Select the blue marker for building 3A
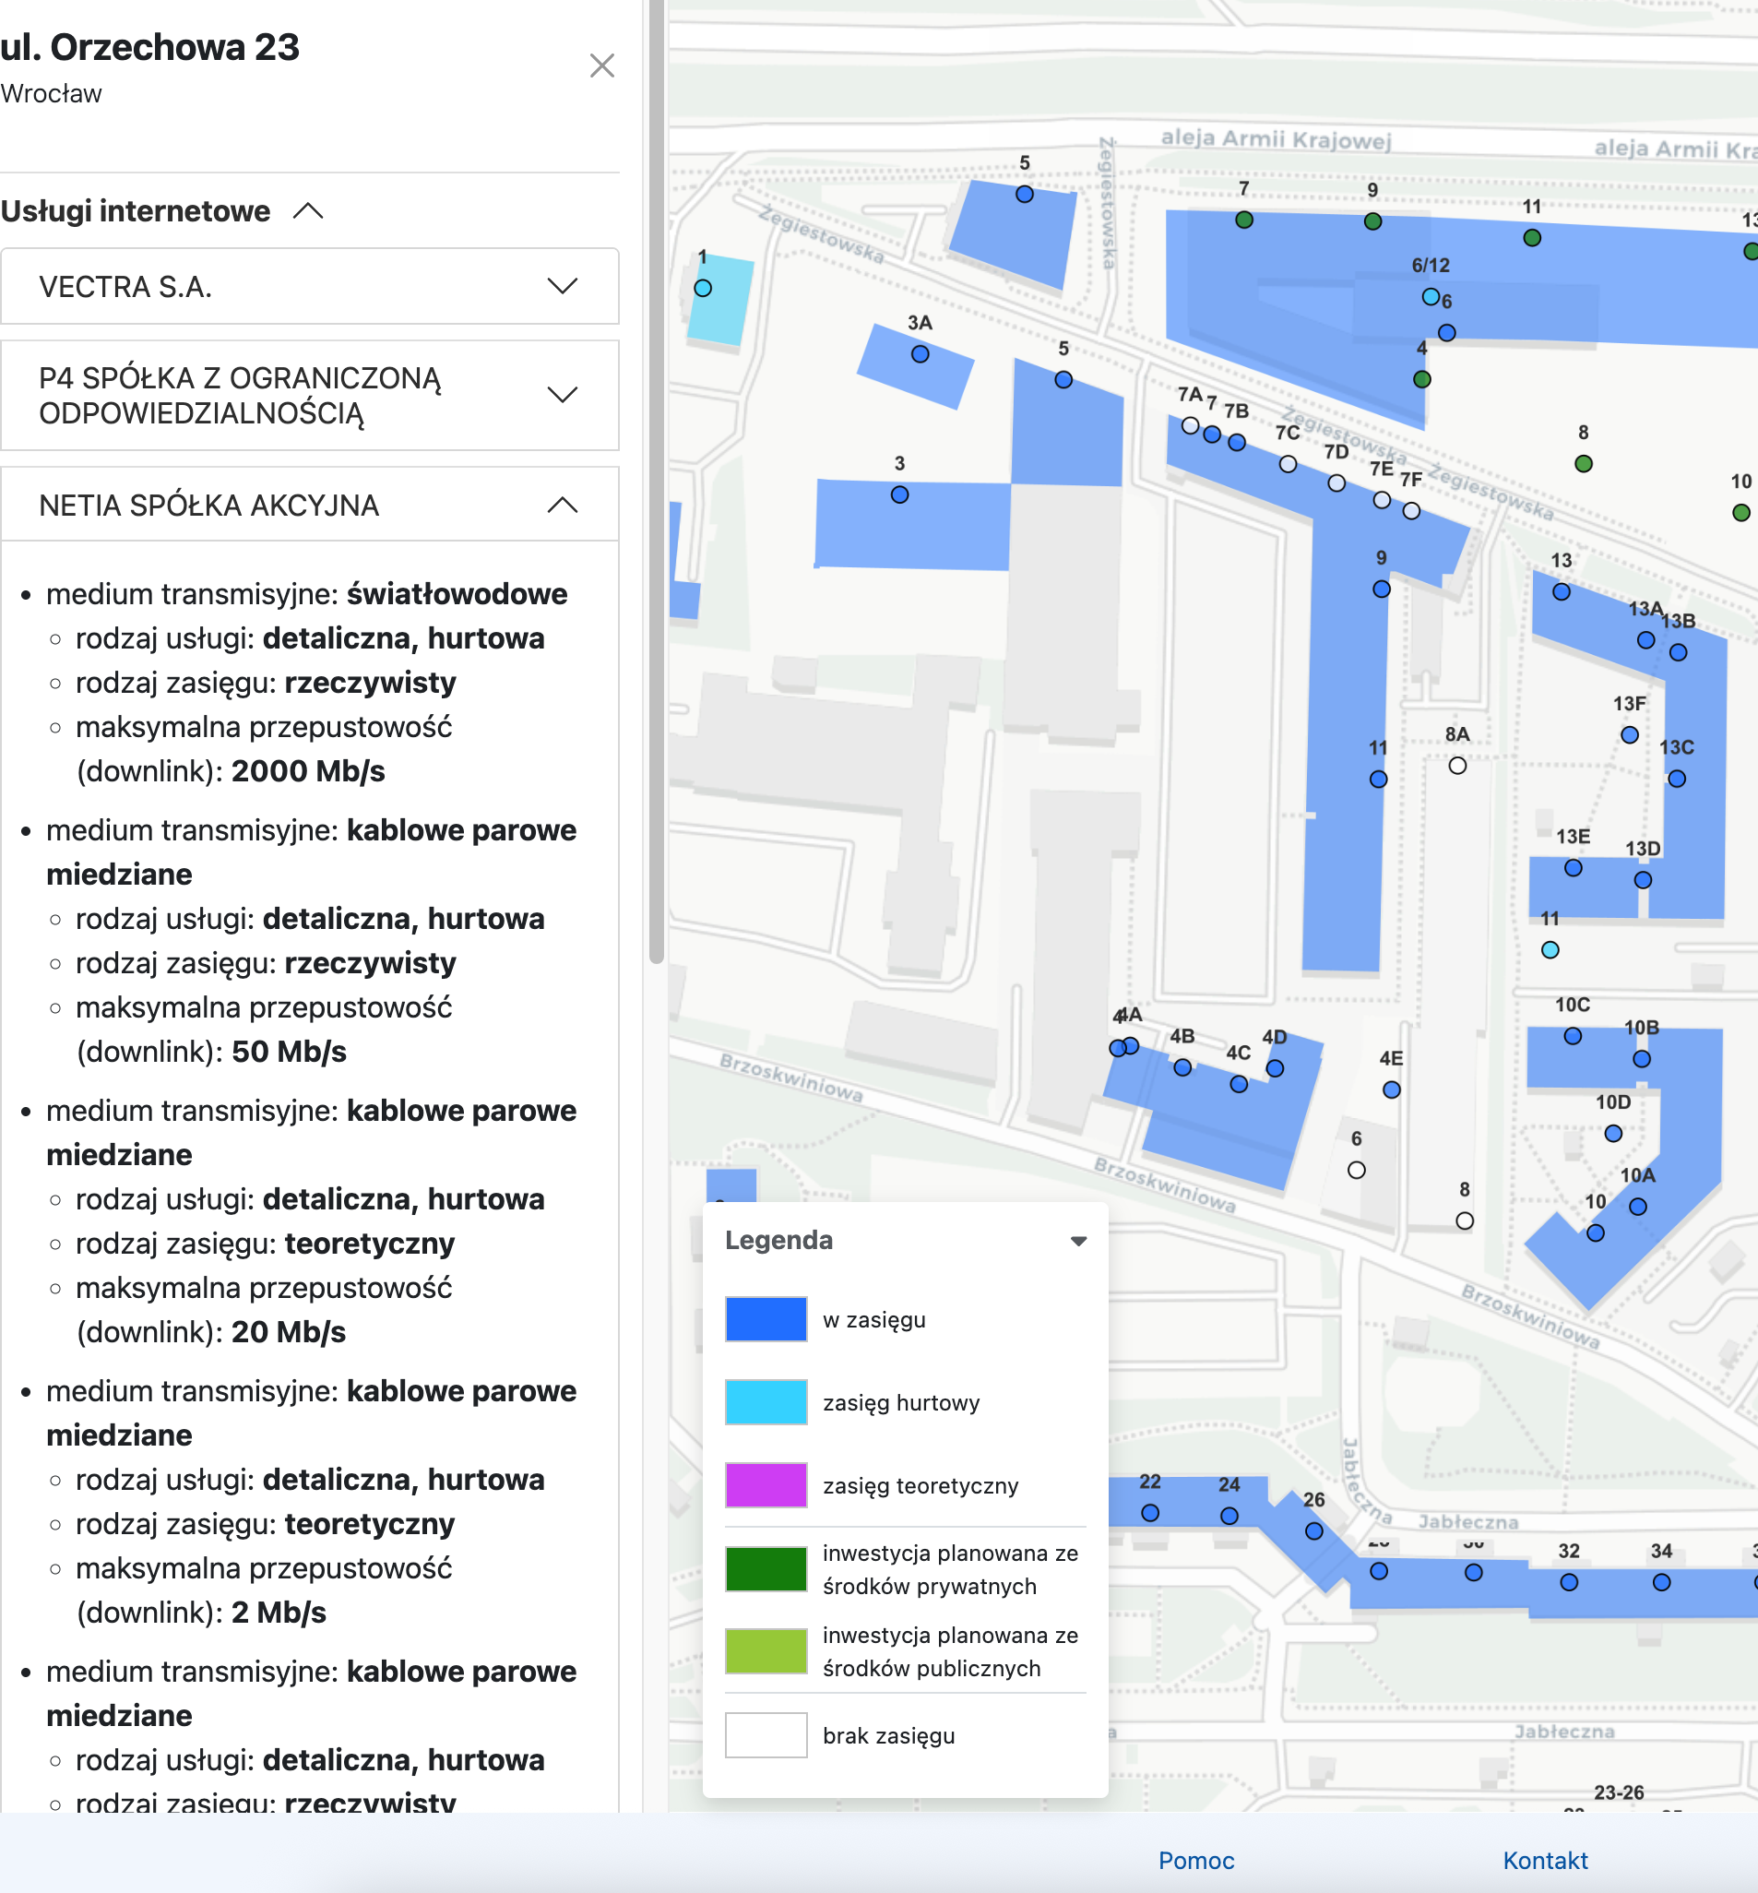The width and height of the screenshot is (1758, 1893). point(920,354)
